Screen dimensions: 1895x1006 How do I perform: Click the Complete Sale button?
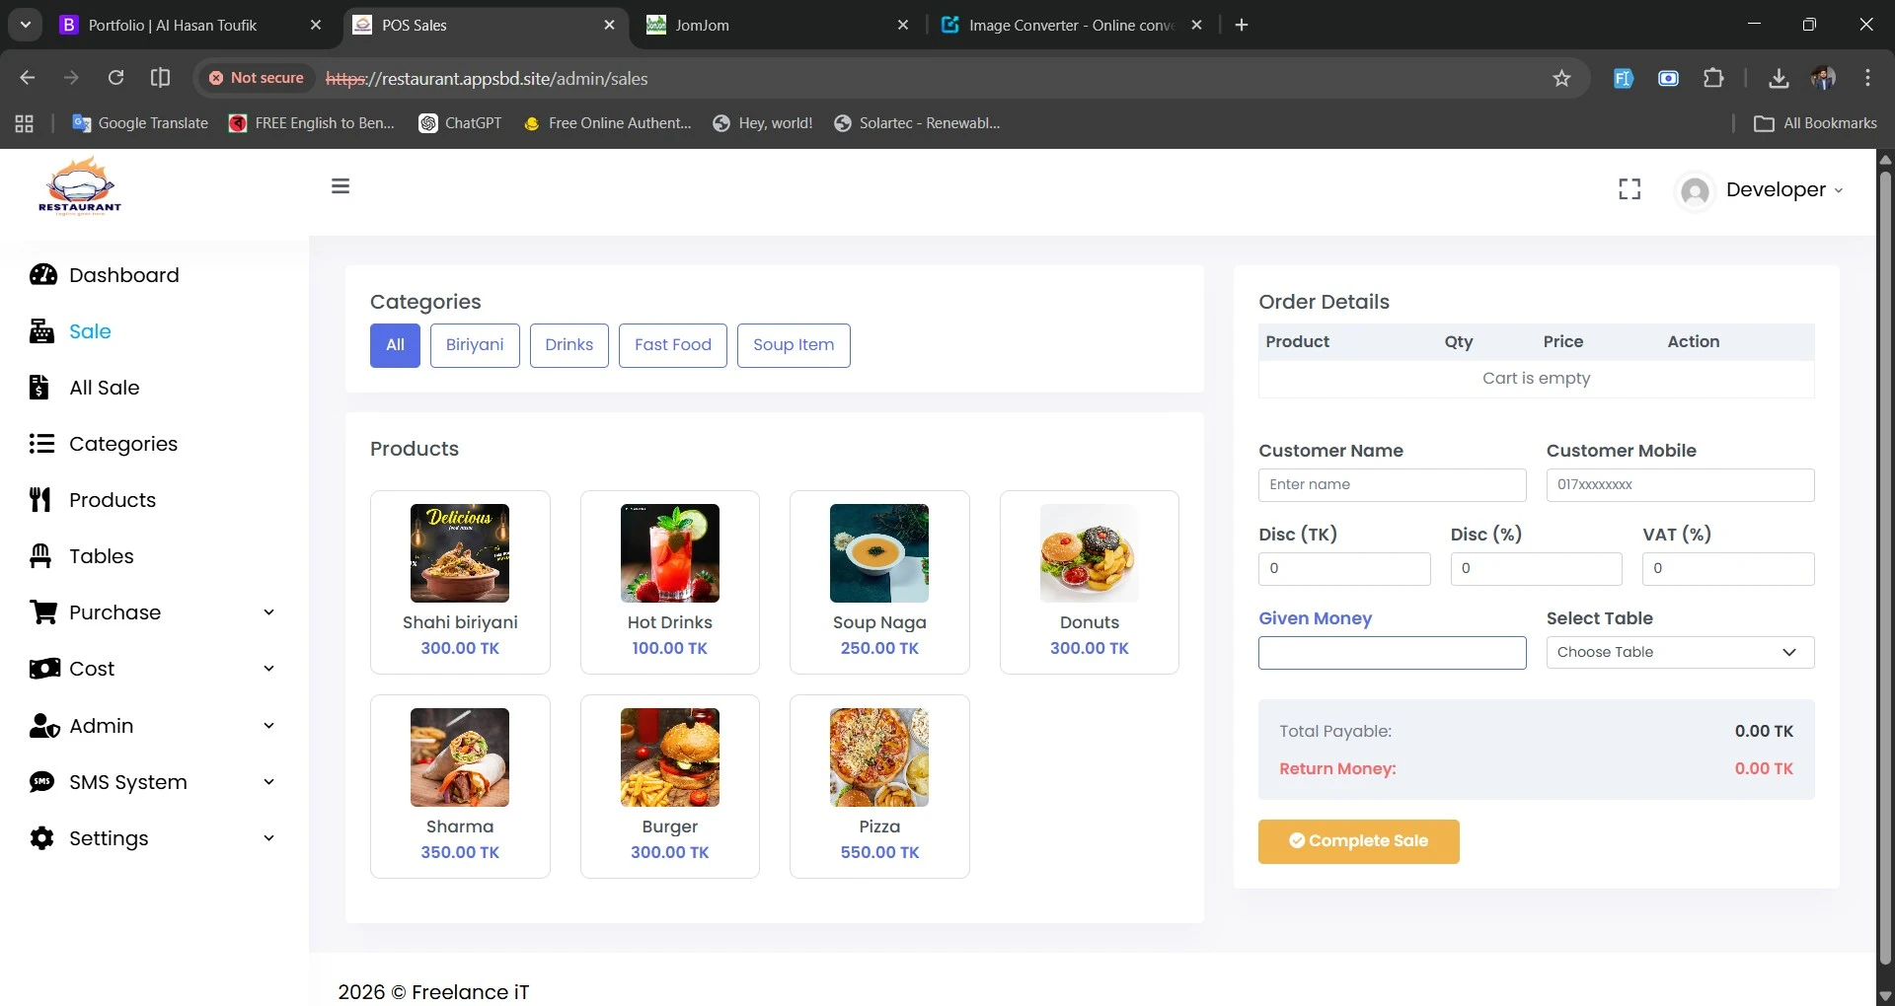(x=1358, y=841)
